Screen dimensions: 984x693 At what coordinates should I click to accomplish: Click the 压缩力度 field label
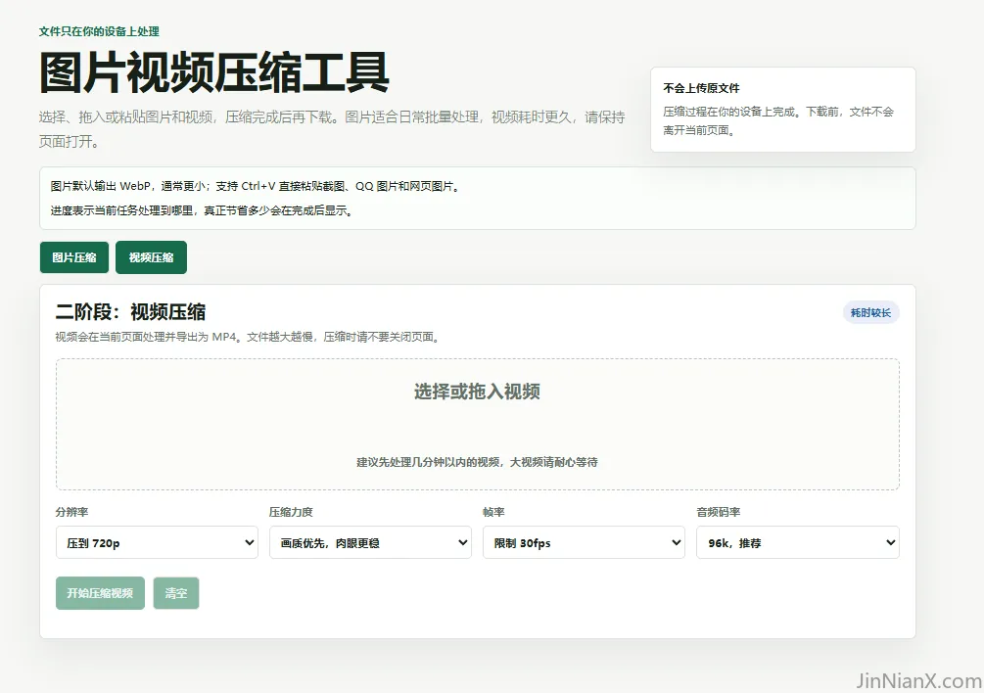coord(291,512)
